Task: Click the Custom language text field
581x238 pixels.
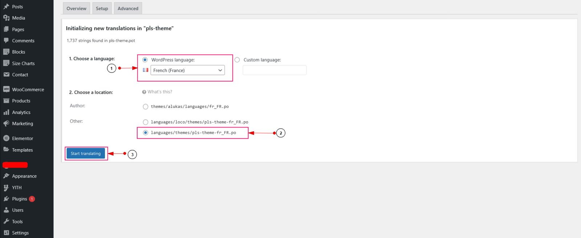Action: point(275,70)
